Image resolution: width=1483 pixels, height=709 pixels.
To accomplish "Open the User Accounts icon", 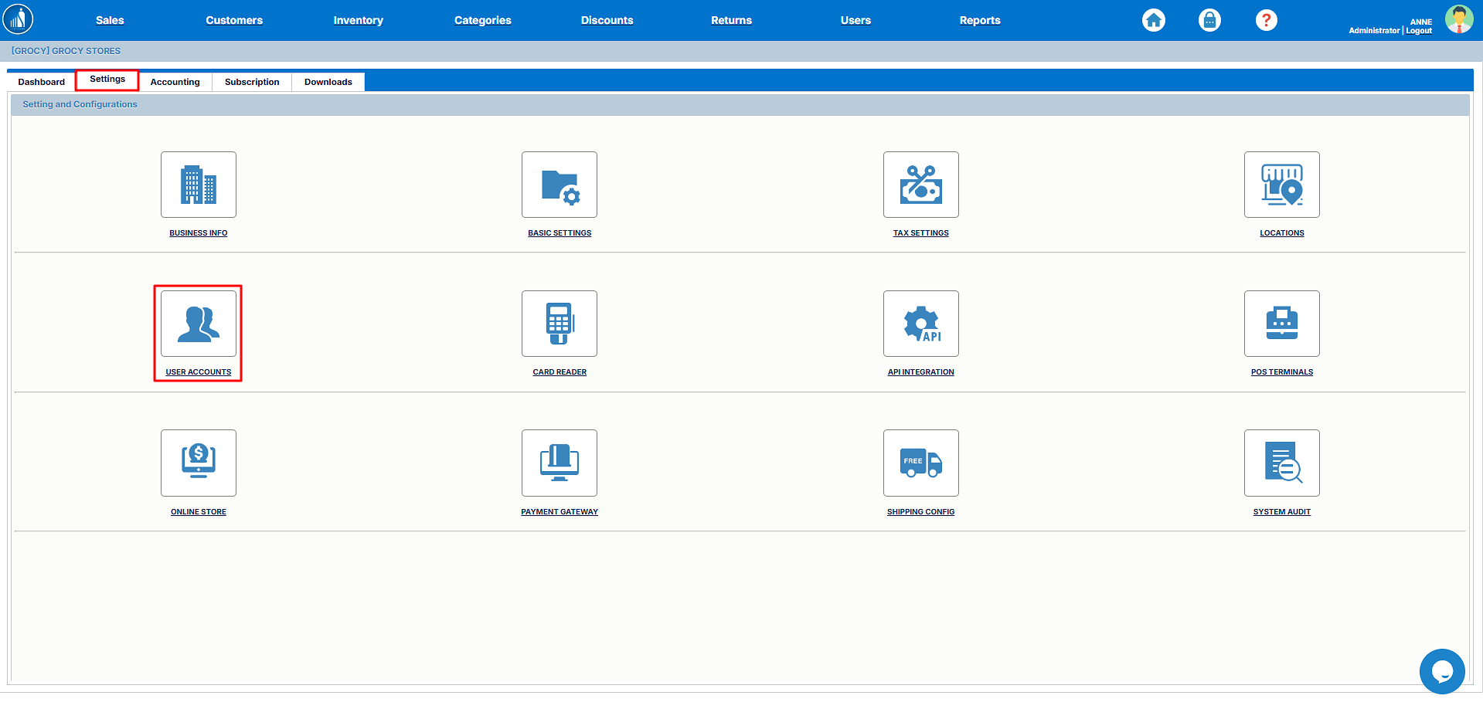I will click(x=198, y=324).
